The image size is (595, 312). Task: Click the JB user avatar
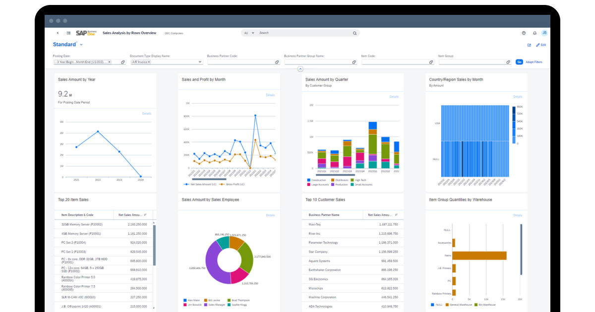coord(544,33)
